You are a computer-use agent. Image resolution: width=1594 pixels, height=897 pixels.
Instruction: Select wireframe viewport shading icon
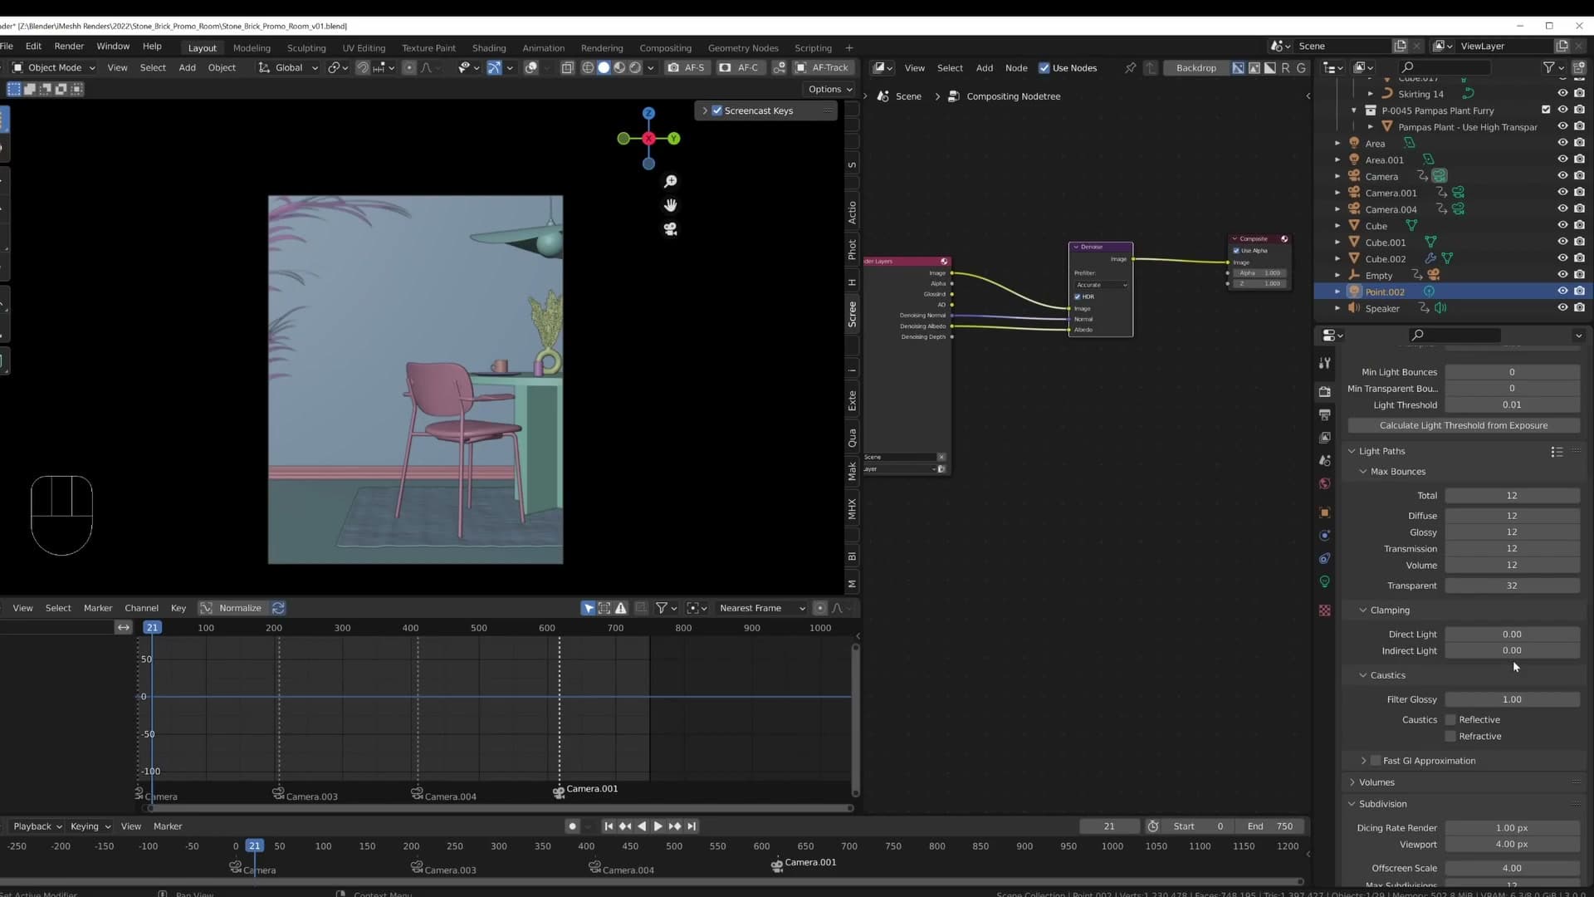[x=588, y=67]
